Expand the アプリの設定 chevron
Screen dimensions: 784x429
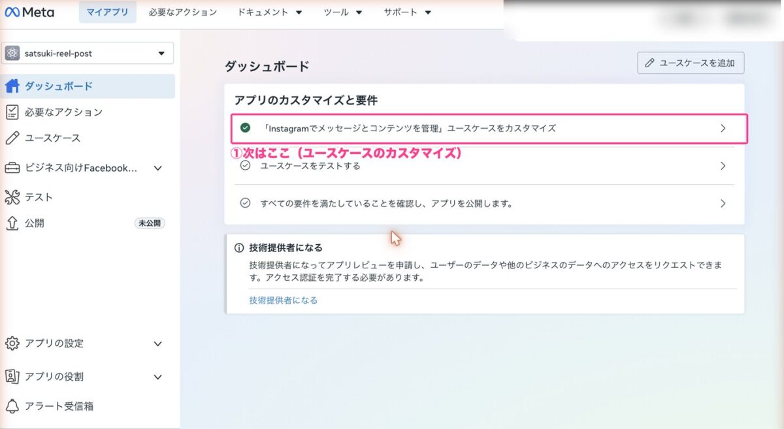tap(157, 343)
